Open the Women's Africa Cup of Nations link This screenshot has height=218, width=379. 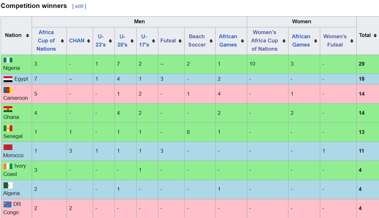pos(264,41)
